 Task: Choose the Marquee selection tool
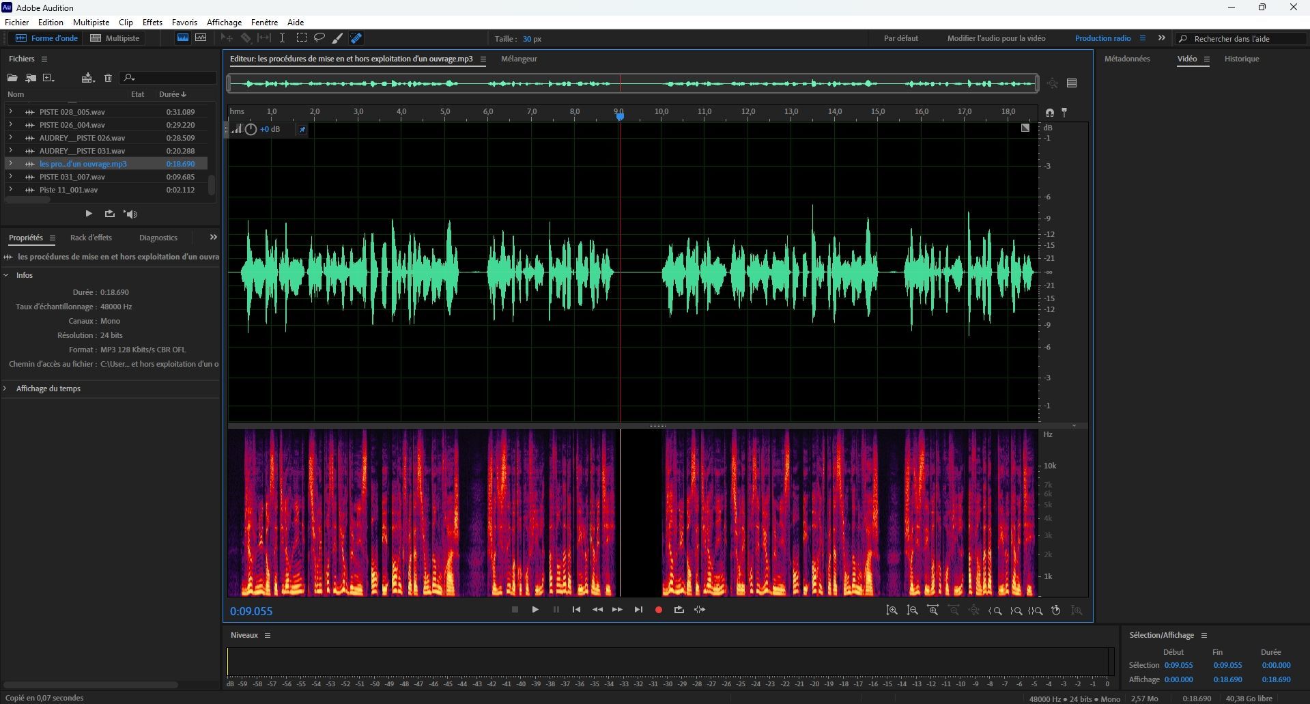point(301,38)
